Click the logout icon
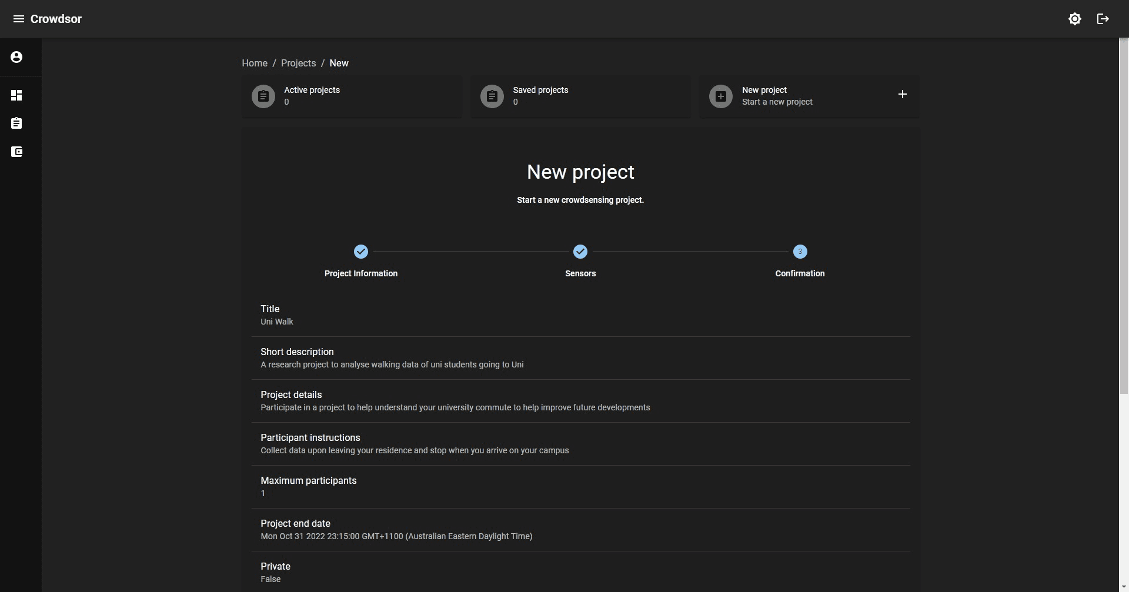 (x=1103, y=19)
